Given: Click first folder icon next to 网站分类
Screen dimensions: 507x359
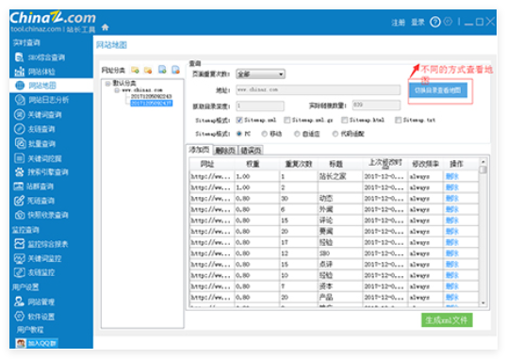Looking at the screenshot, I should pyautogui.click(x=135, y=70).
